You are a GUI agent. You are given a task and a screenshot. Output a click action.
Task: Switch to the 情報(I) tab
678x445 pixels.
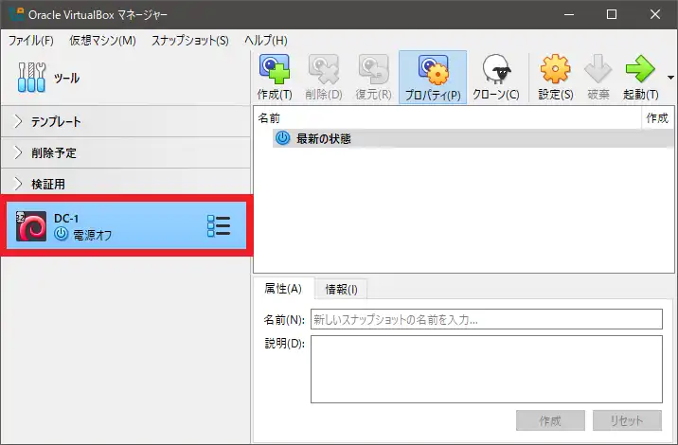[x=341, y=290]
